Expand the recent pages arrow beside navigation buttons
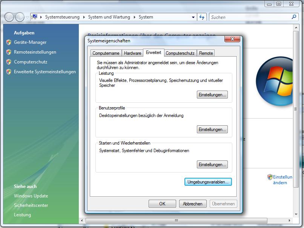This screenshot has width=304, height=228. (27, 17)
